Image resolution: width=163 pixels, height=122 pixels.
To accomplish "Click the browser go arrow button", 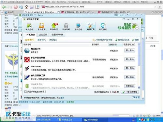I will click(x=160, y=7).
